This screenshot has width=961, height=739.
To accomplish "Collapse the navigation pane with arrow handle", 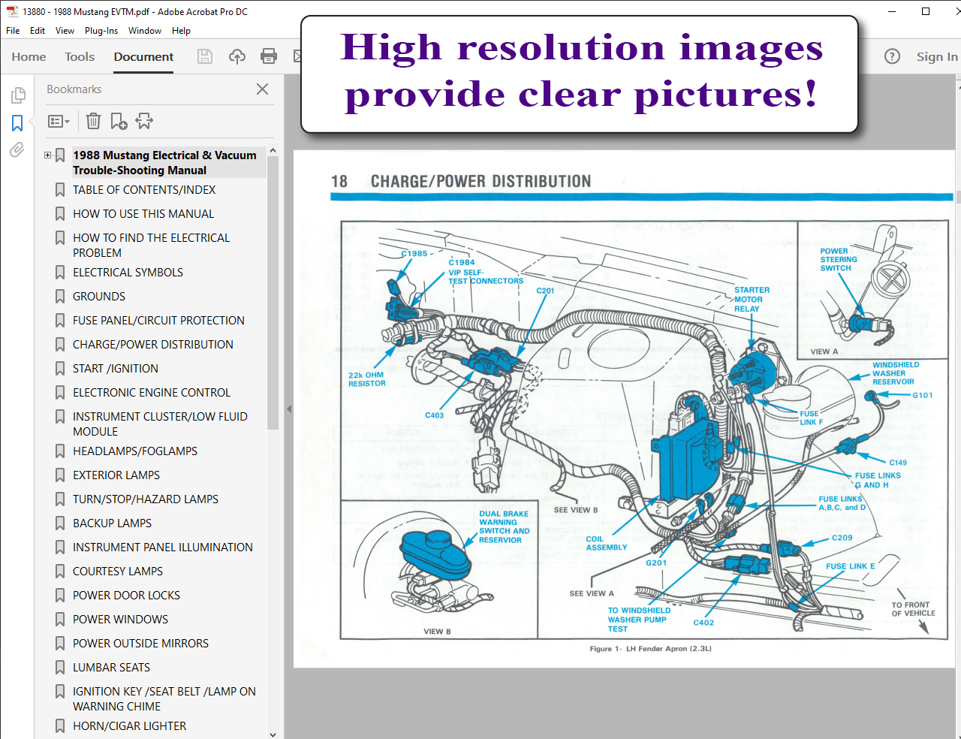I will (289, 409).
